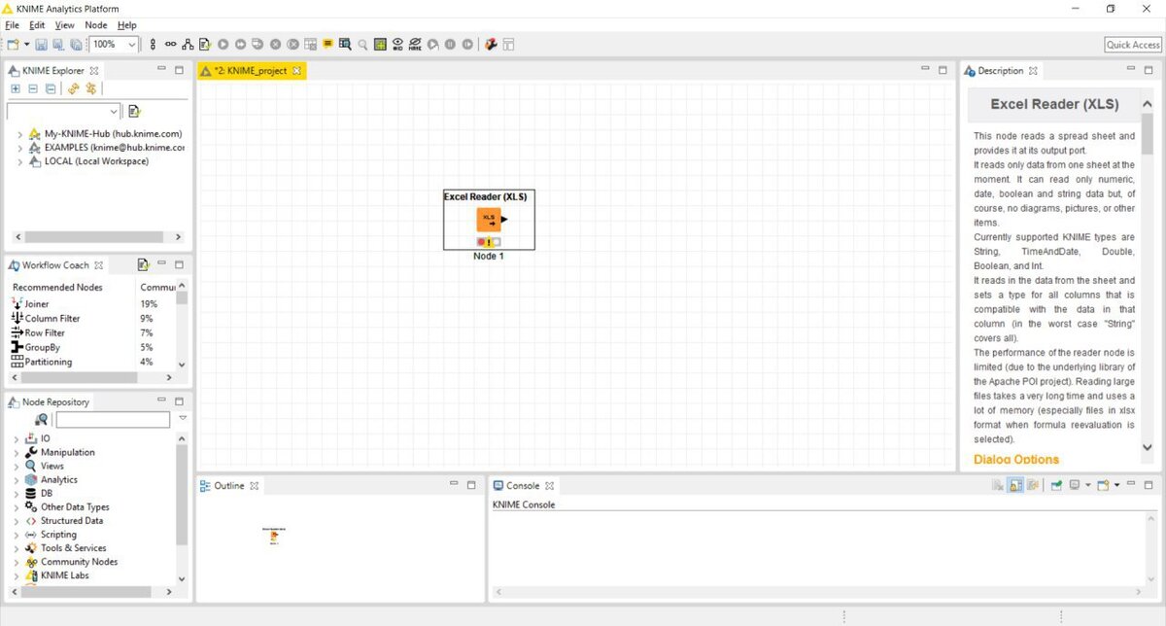Viewport: 1166px width, 626px height.
Task: Click the Open perspective icon at toolbar end
Action: [x=508, y=44]
